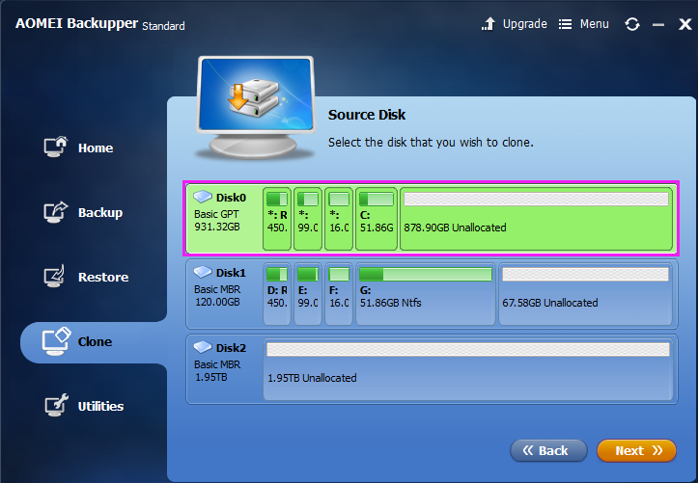698x483 pixels.
Task: Close the AOMEI Backupper window
Action: tap(684, 24)
